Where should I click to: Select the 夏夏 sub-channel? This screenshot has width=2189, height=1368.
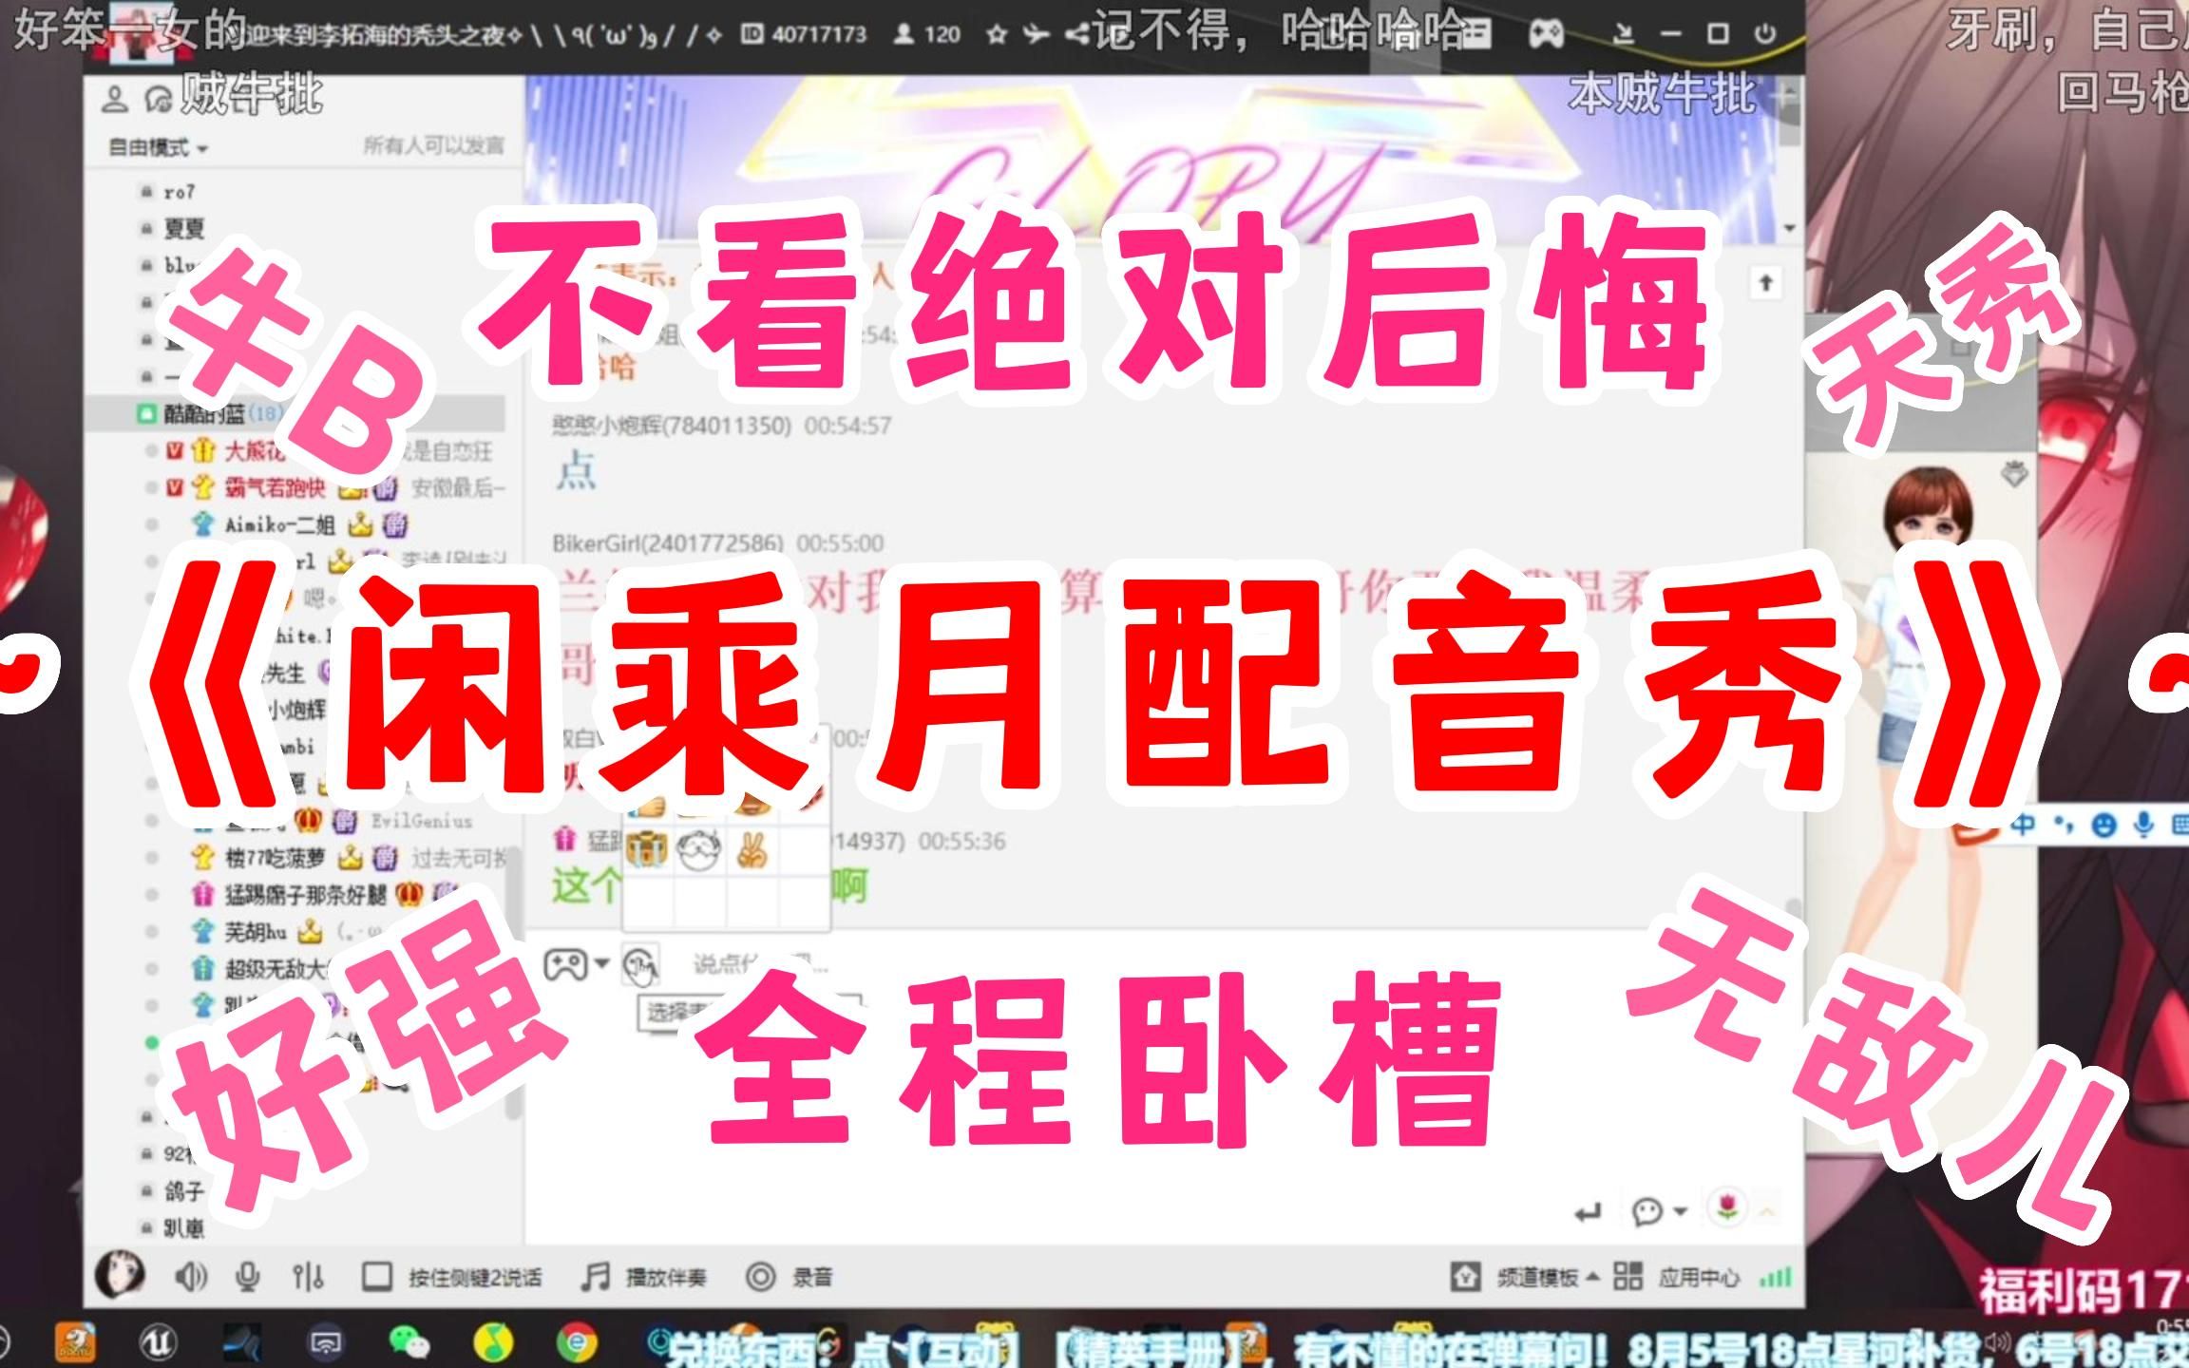[x=183, y=229]
